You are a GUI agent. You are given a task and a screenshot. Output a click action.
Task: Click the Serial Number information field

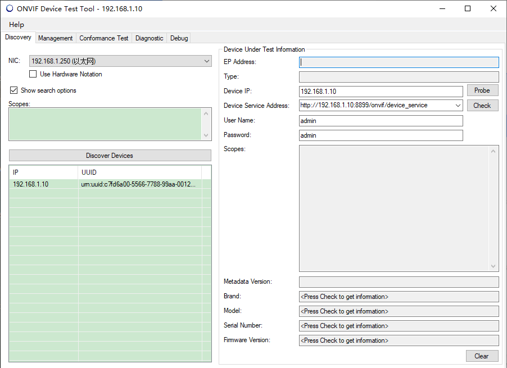coord(399,326)
